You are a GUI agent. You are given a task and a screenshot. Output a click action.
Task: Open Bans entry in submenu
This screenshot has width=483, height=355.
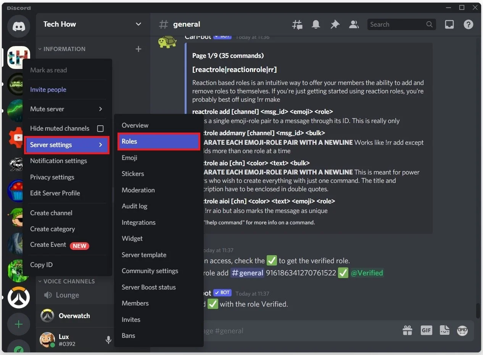pos(159,336)
